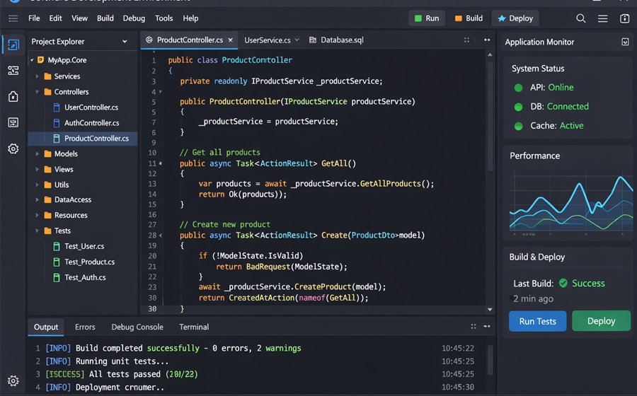The width and height of the screenshot is (637, 396).
Task: Click the Build button in toolbar
Action: [469, 18]
